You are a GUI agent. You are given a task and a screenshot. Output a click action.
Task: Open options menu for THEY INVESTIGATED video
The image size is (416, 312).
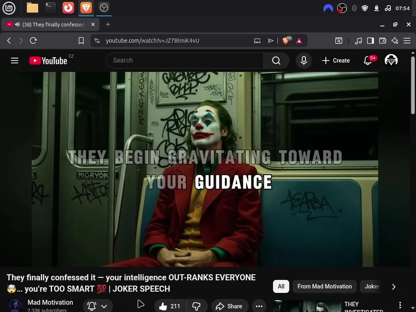(400, 305)
